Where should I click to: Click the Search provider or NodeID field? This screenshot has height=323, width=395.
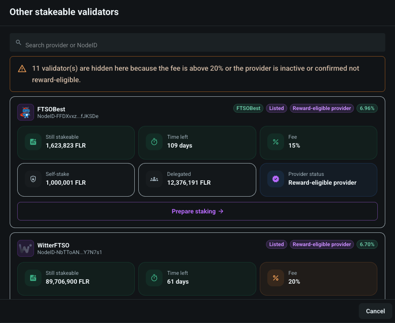click(x=197, y=42)
